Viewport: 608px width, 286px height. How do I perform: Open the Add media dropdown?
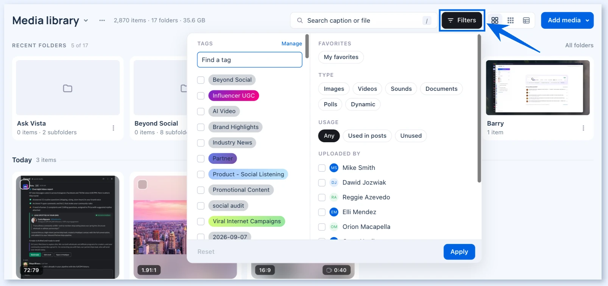click(567, 20)
